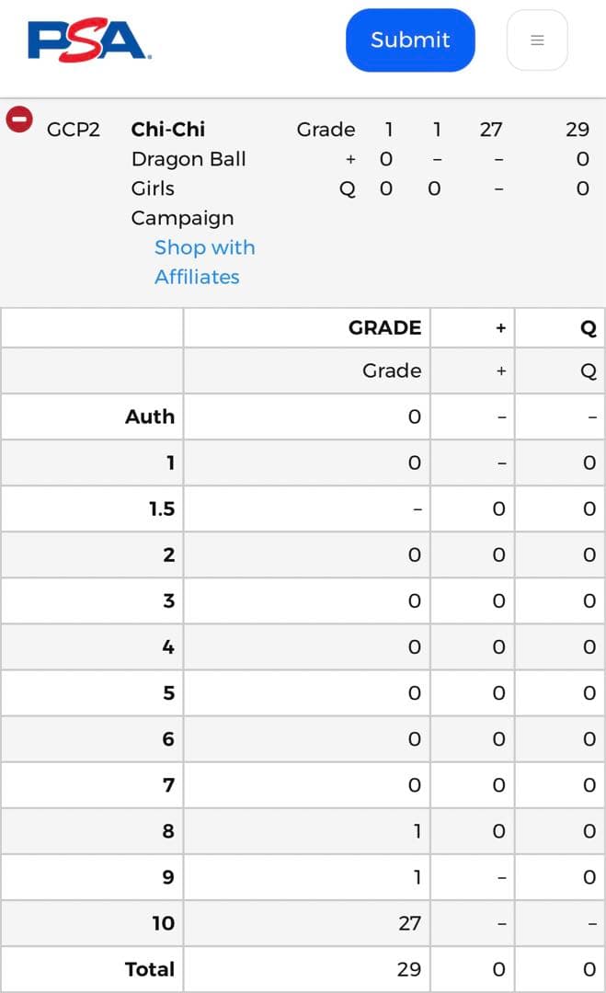Select the GRADE column header
The width and height of the screenshot is (606, 993).
(384, 327)
